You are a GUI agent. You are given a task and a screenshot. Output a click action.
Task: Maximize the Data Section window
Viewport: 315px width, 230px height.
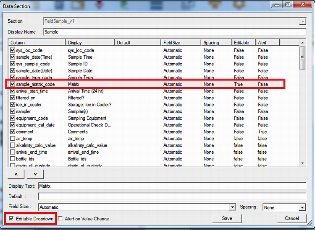click(288, 5)
